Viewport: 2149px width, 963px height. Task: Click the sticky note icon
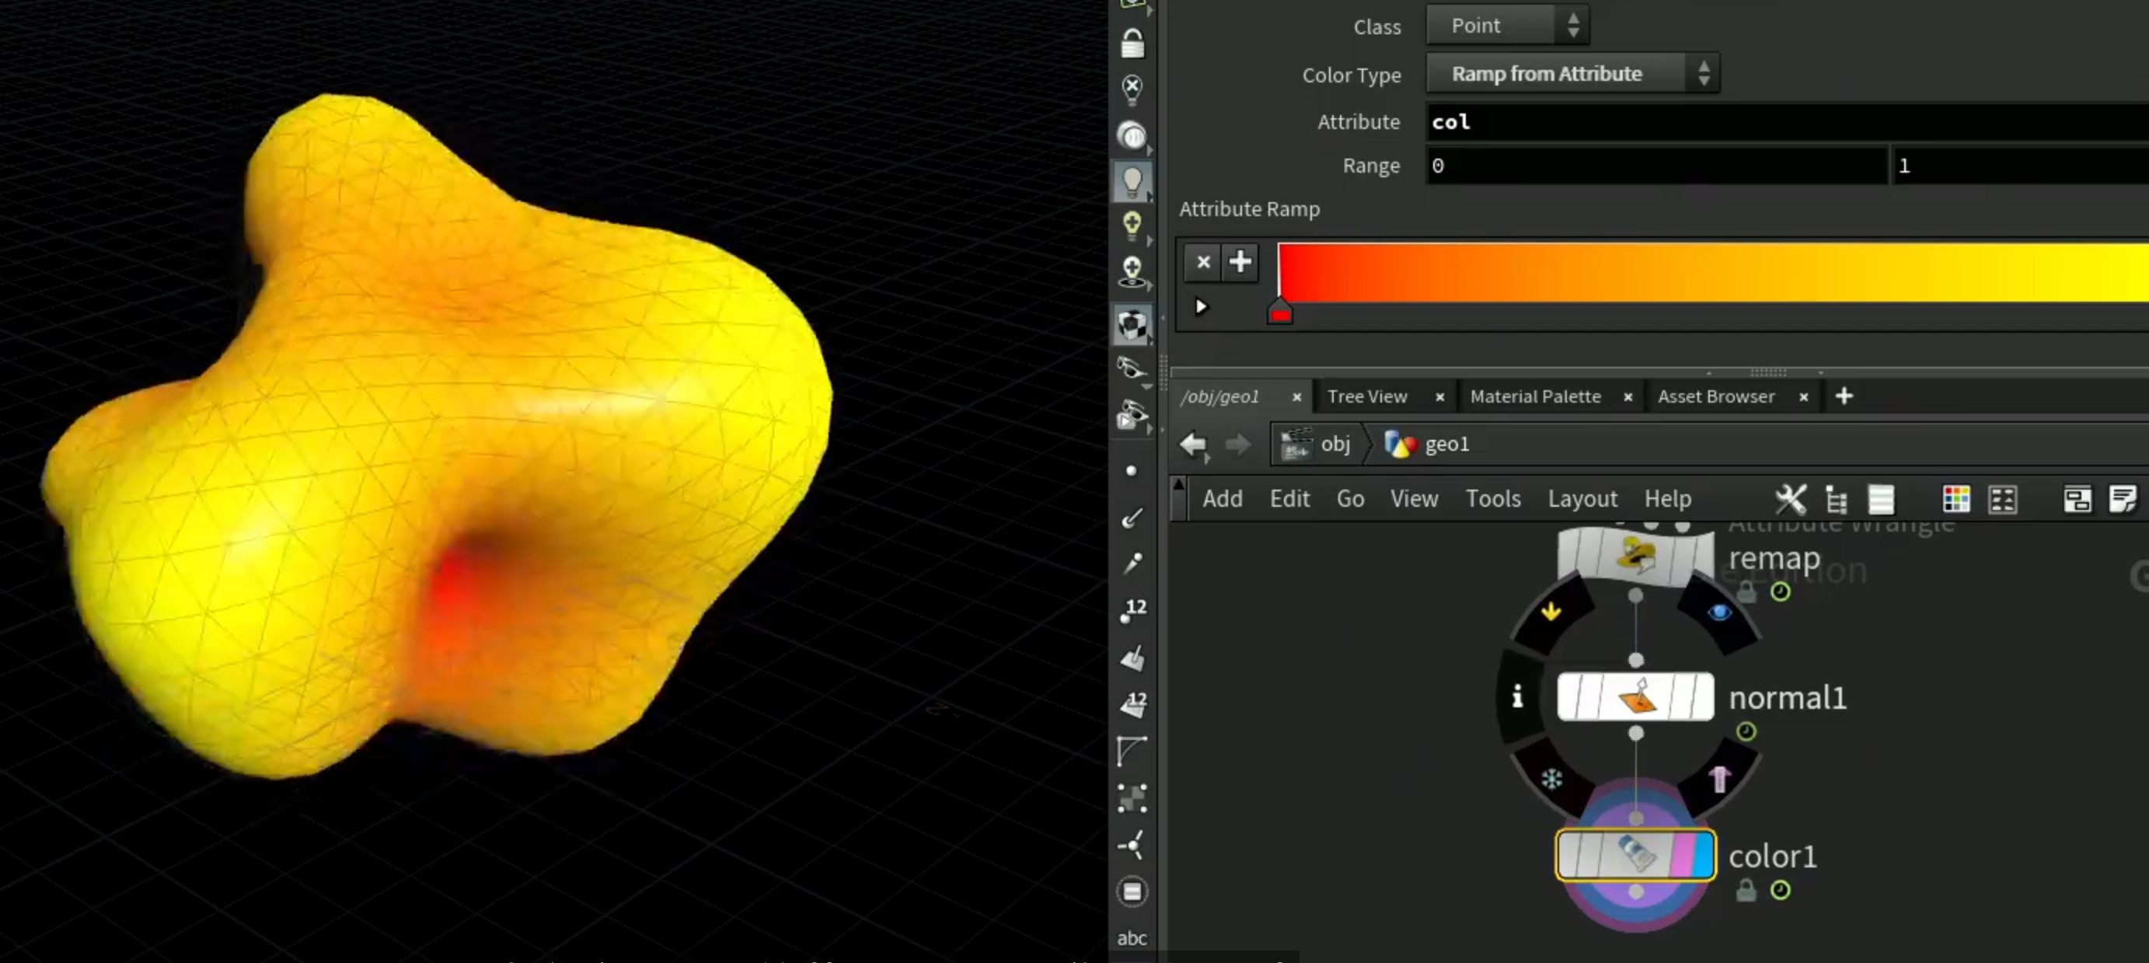click(x=2122, y=500)
